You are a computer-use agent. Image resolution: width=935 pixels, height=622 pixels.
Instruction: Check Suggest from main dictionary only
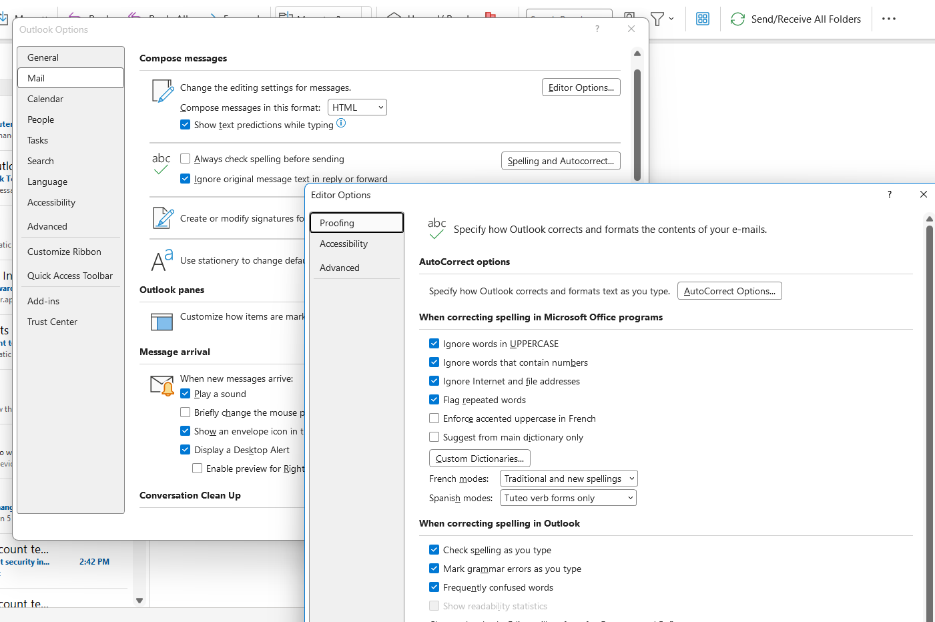434,437
